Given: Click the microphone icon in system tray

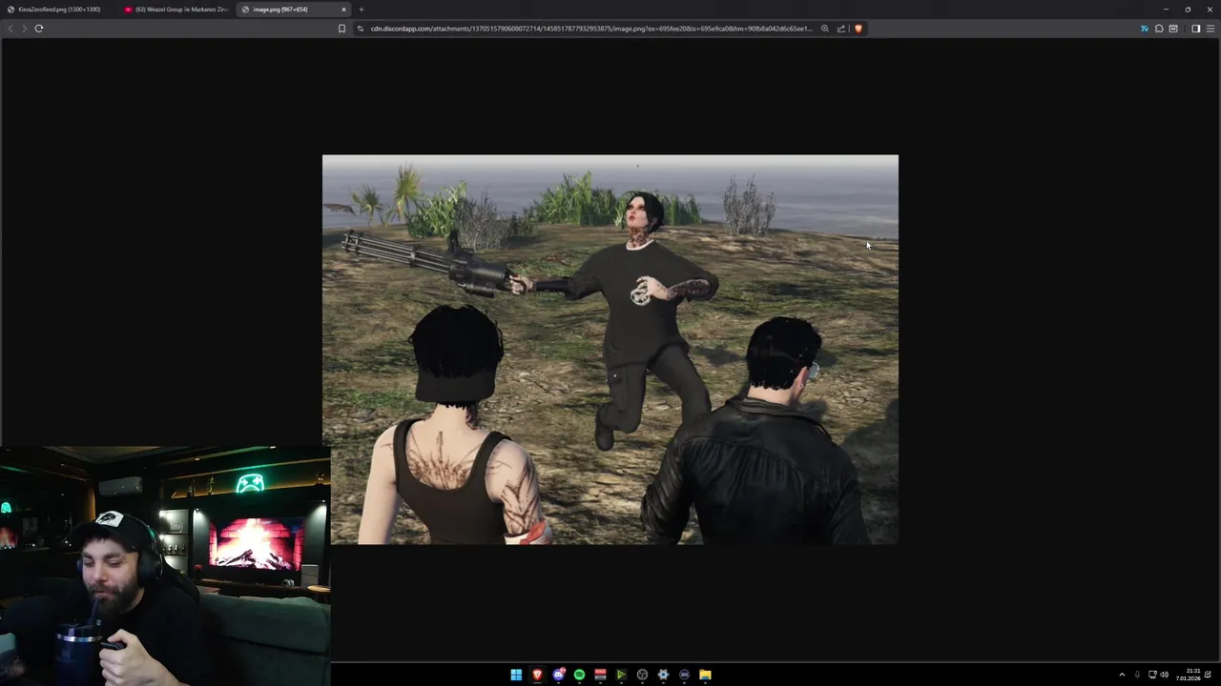Looking at the screenshot, I should coord(1137,675).
